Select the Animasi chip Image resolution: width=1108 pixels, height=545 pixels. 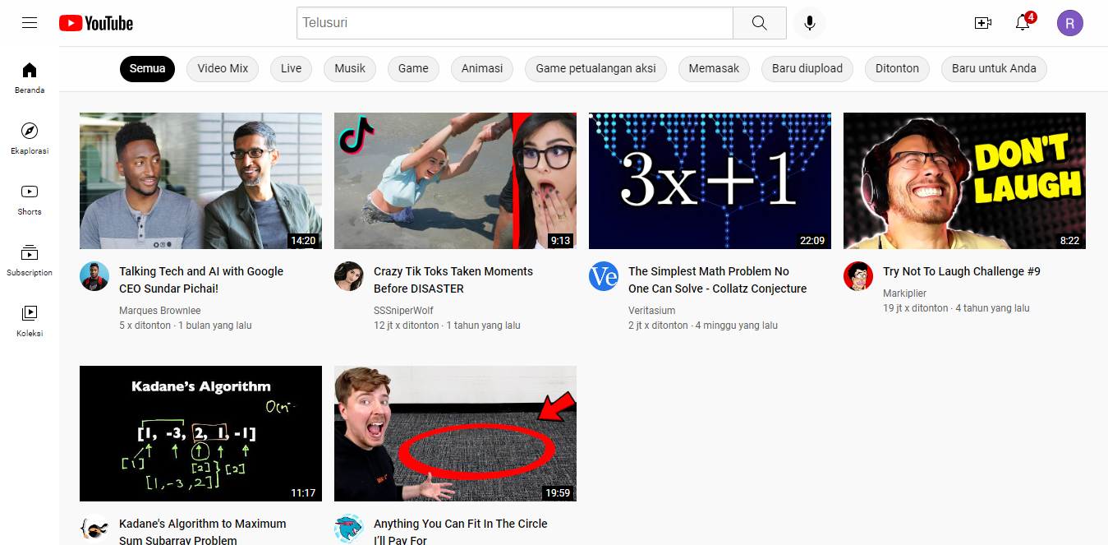482,68
